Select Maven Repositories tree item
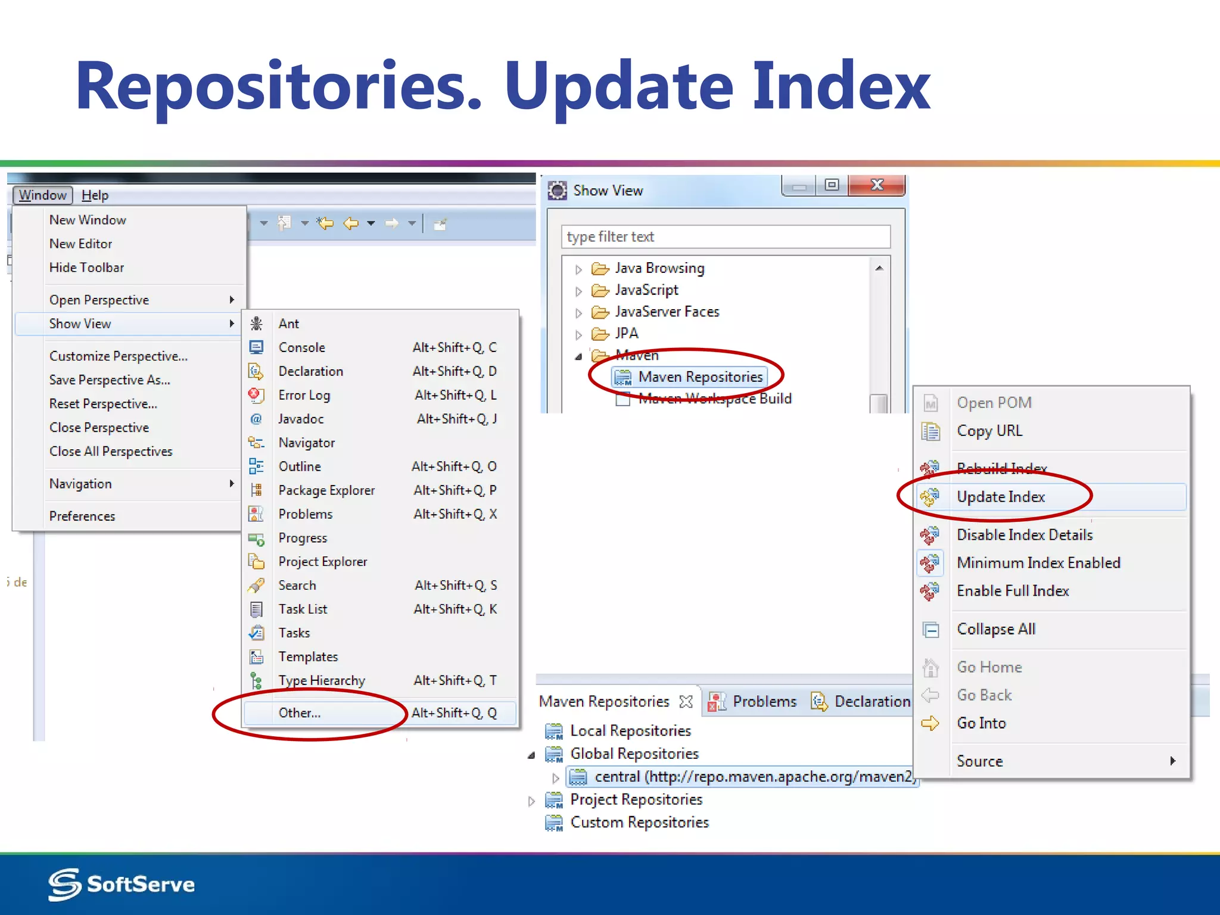 point(690,377)
